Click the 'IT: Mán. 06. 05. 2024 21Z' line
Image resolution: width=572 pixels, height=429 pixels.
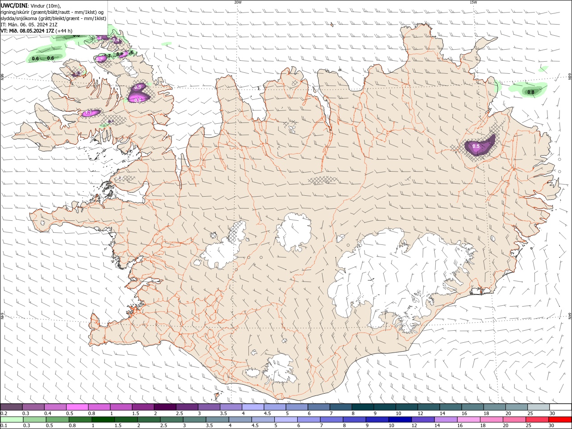[29, 25]
